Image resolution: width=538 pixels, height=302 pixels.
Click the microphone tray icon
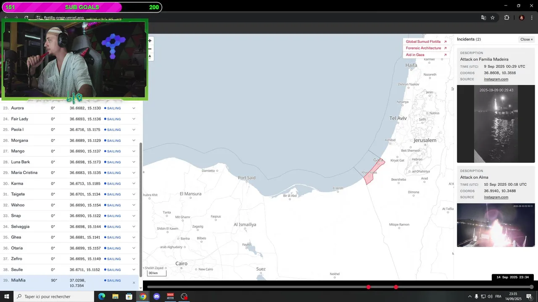(x=476, y=297)
